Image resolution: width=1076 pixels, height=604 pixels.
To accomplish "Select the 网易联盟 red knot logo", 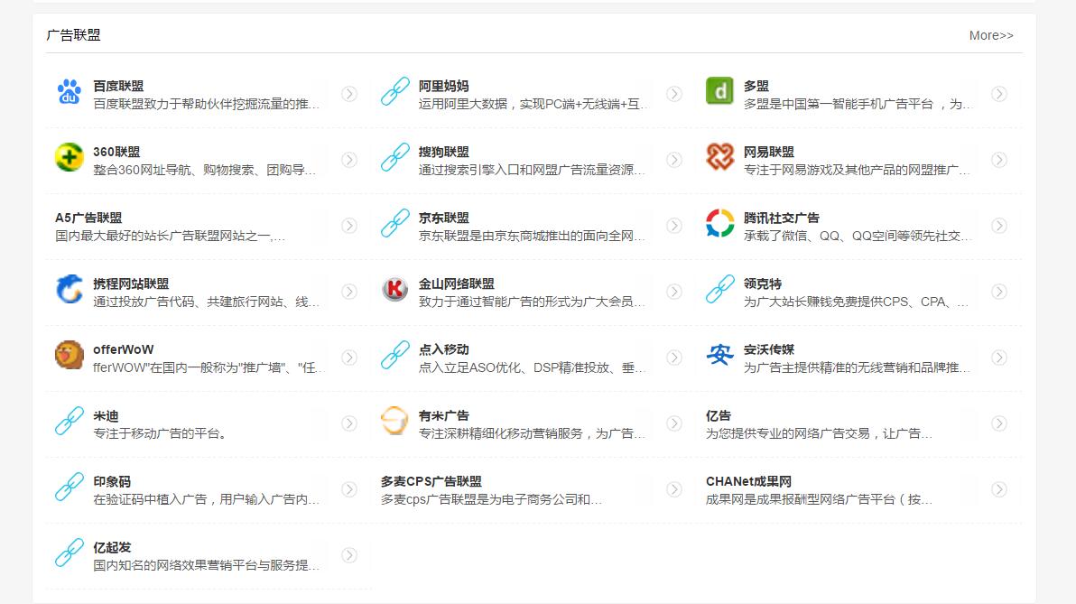I will pos(719,160).
